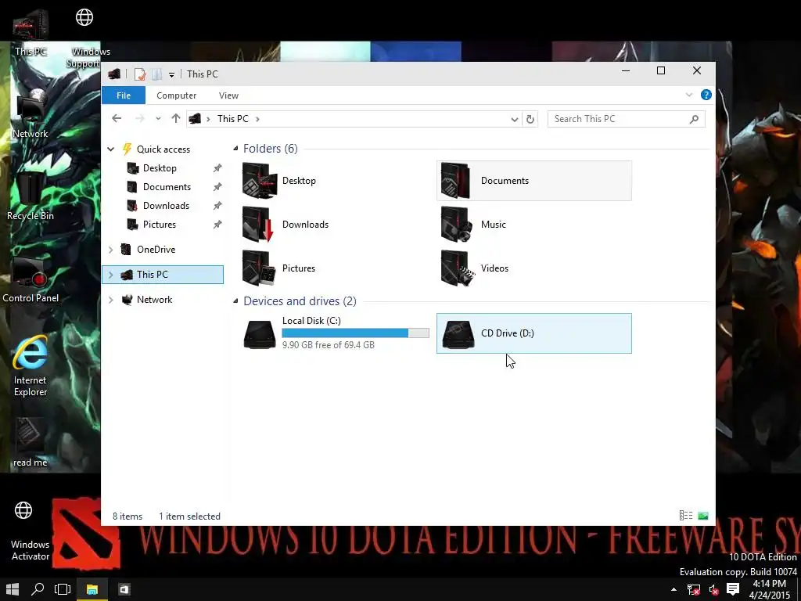Open the This PC breadcrumb dropdown arrow
This screenshot has width=801, height=601.
[x=257, y=119]
